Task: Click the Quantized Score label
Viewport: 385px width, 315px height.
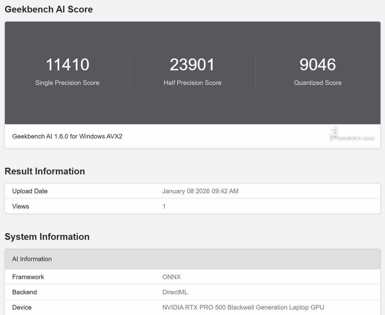Action: click(x=318, y=83)
